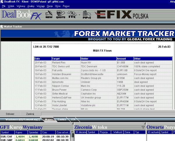The height and width of the screenshot is (141, 175).
Task: Click the Nike Inc bidder cell
Action: [99, 102]
